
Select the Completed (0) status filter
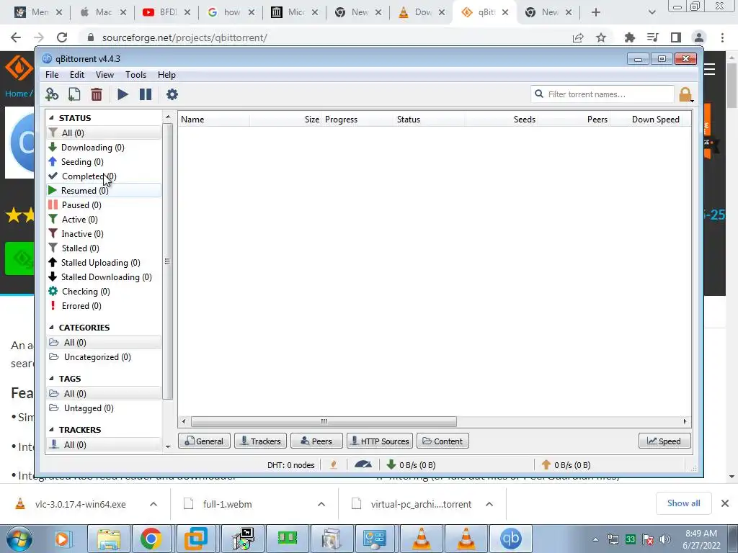pos(104,176)
